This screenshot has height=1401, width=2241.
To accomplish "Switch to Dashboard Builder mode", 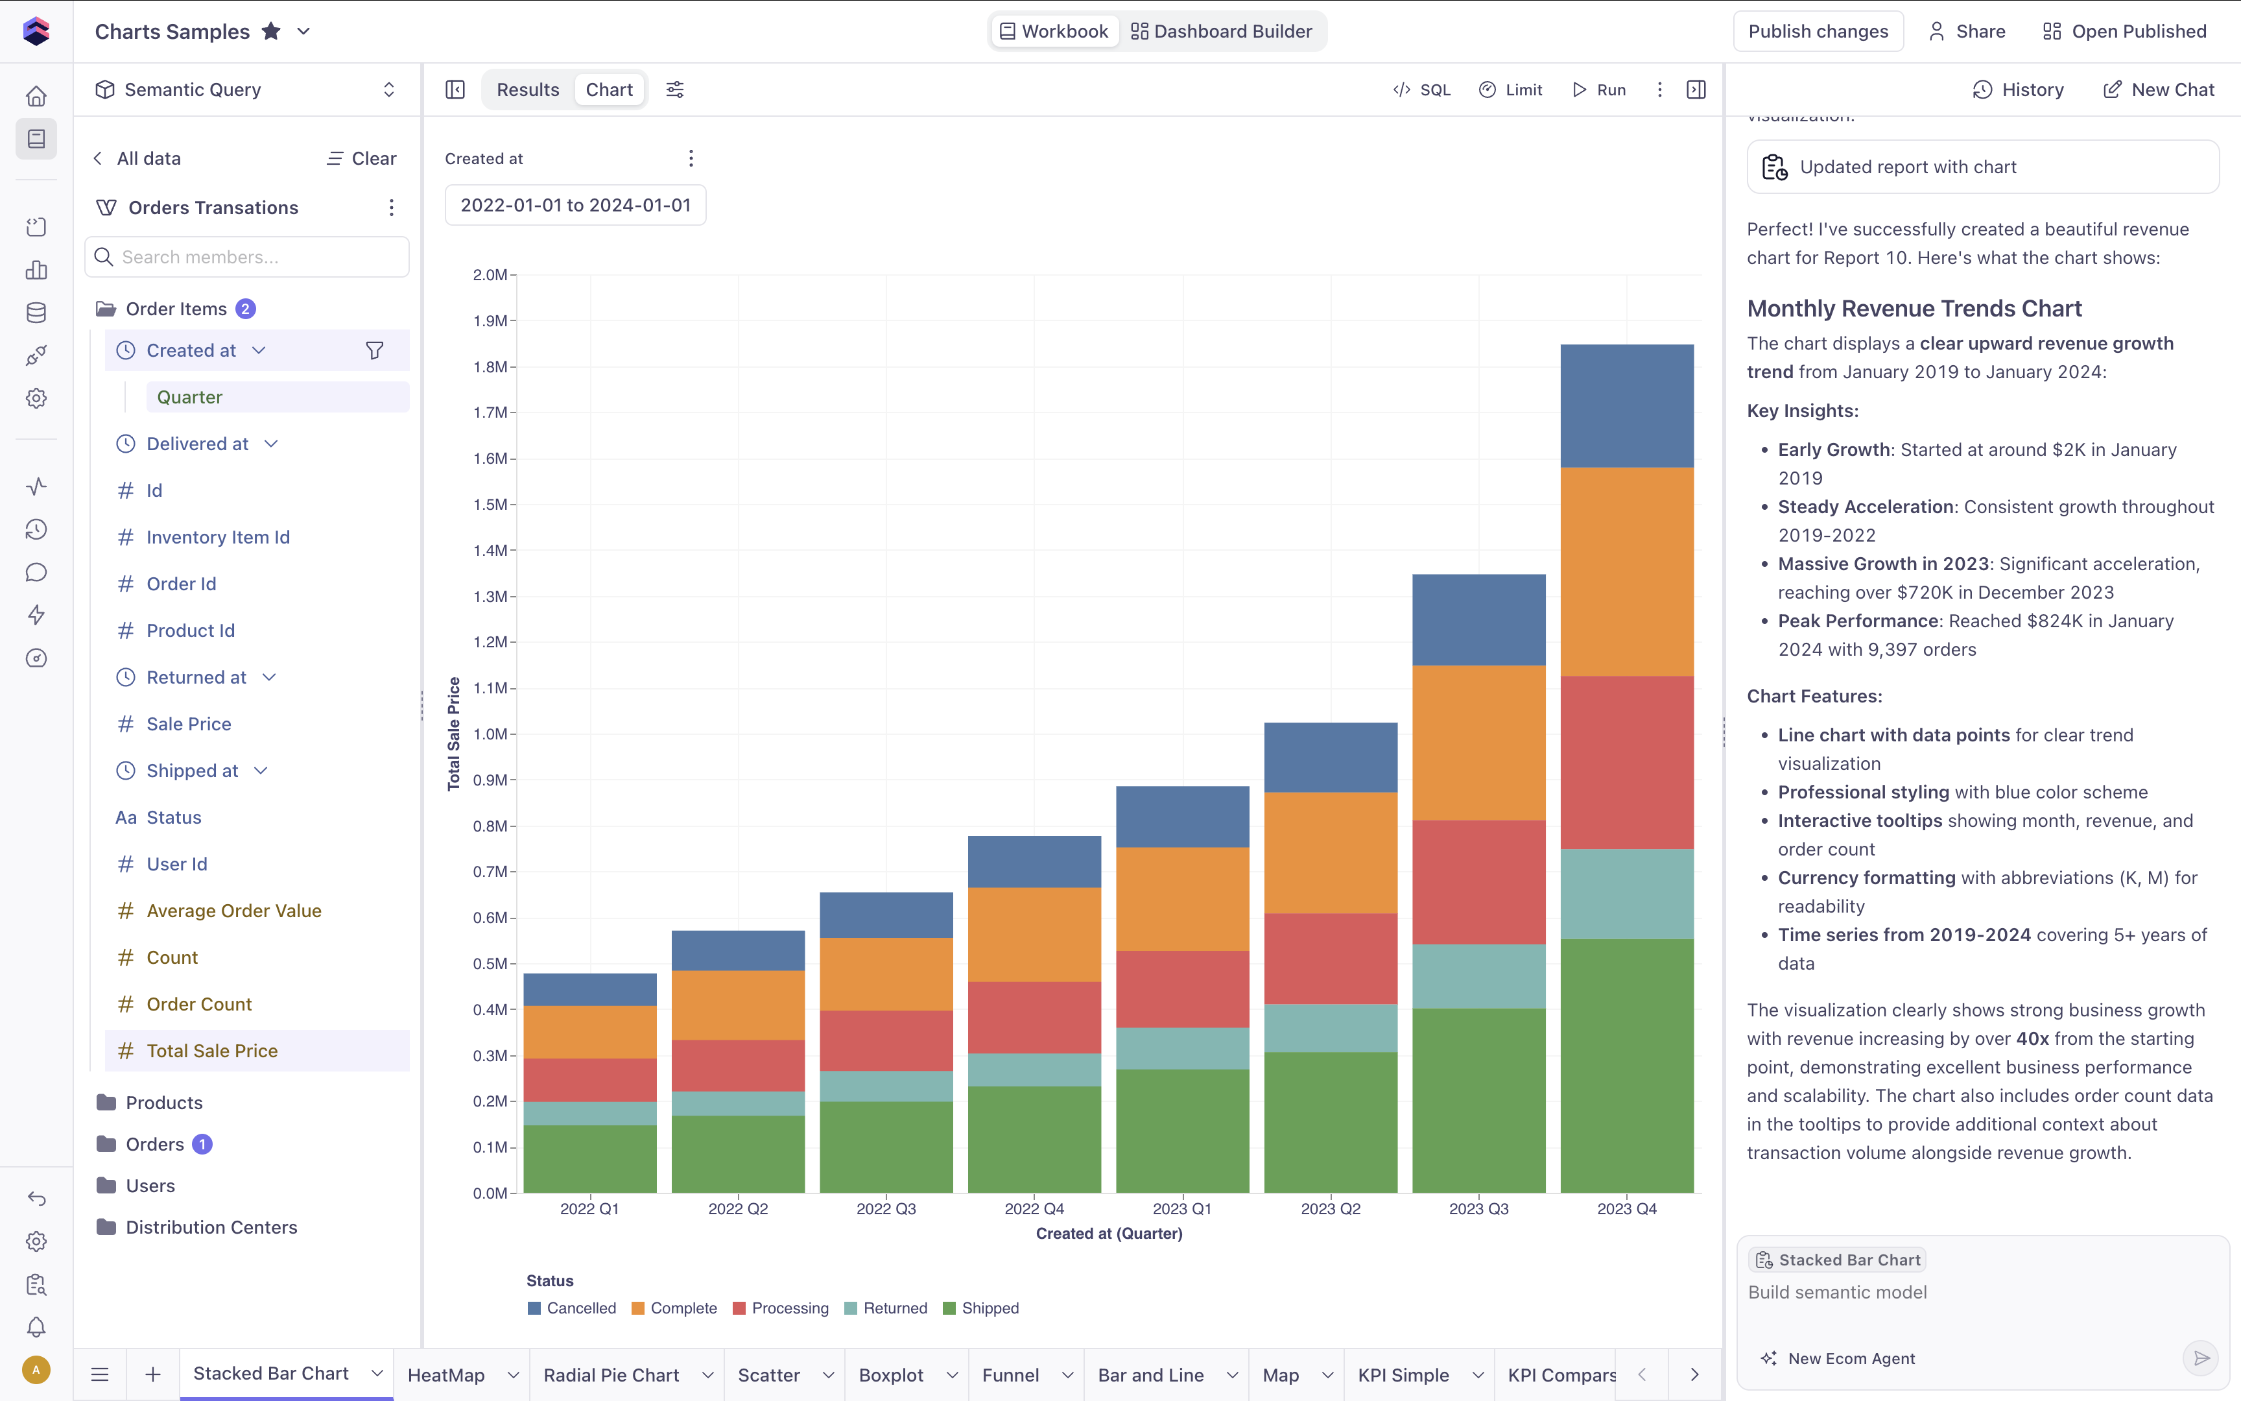I will click(x=1222, y=32).
